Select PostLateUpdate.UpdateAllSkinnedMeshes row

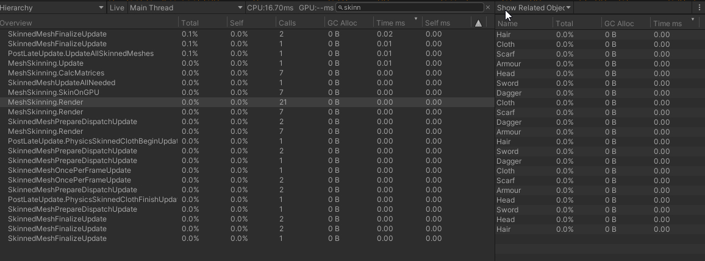81,54
